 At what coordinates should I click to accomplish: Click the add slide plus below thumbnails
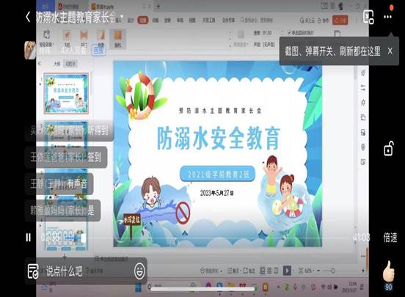coord(65,257)
